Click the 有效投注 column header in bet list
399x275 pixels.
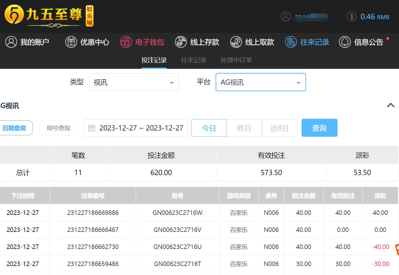pyautogui.click(x=343, y=196)
